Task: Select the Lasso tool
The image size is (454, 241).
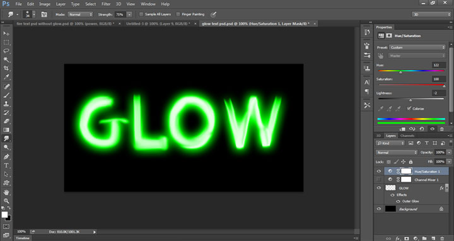Action: click(x=6, y=51)
